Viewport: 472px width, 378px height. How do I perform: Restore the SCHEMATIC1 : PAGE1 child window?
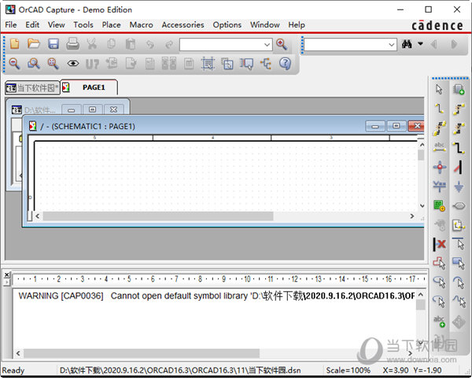tap(396, 126)
